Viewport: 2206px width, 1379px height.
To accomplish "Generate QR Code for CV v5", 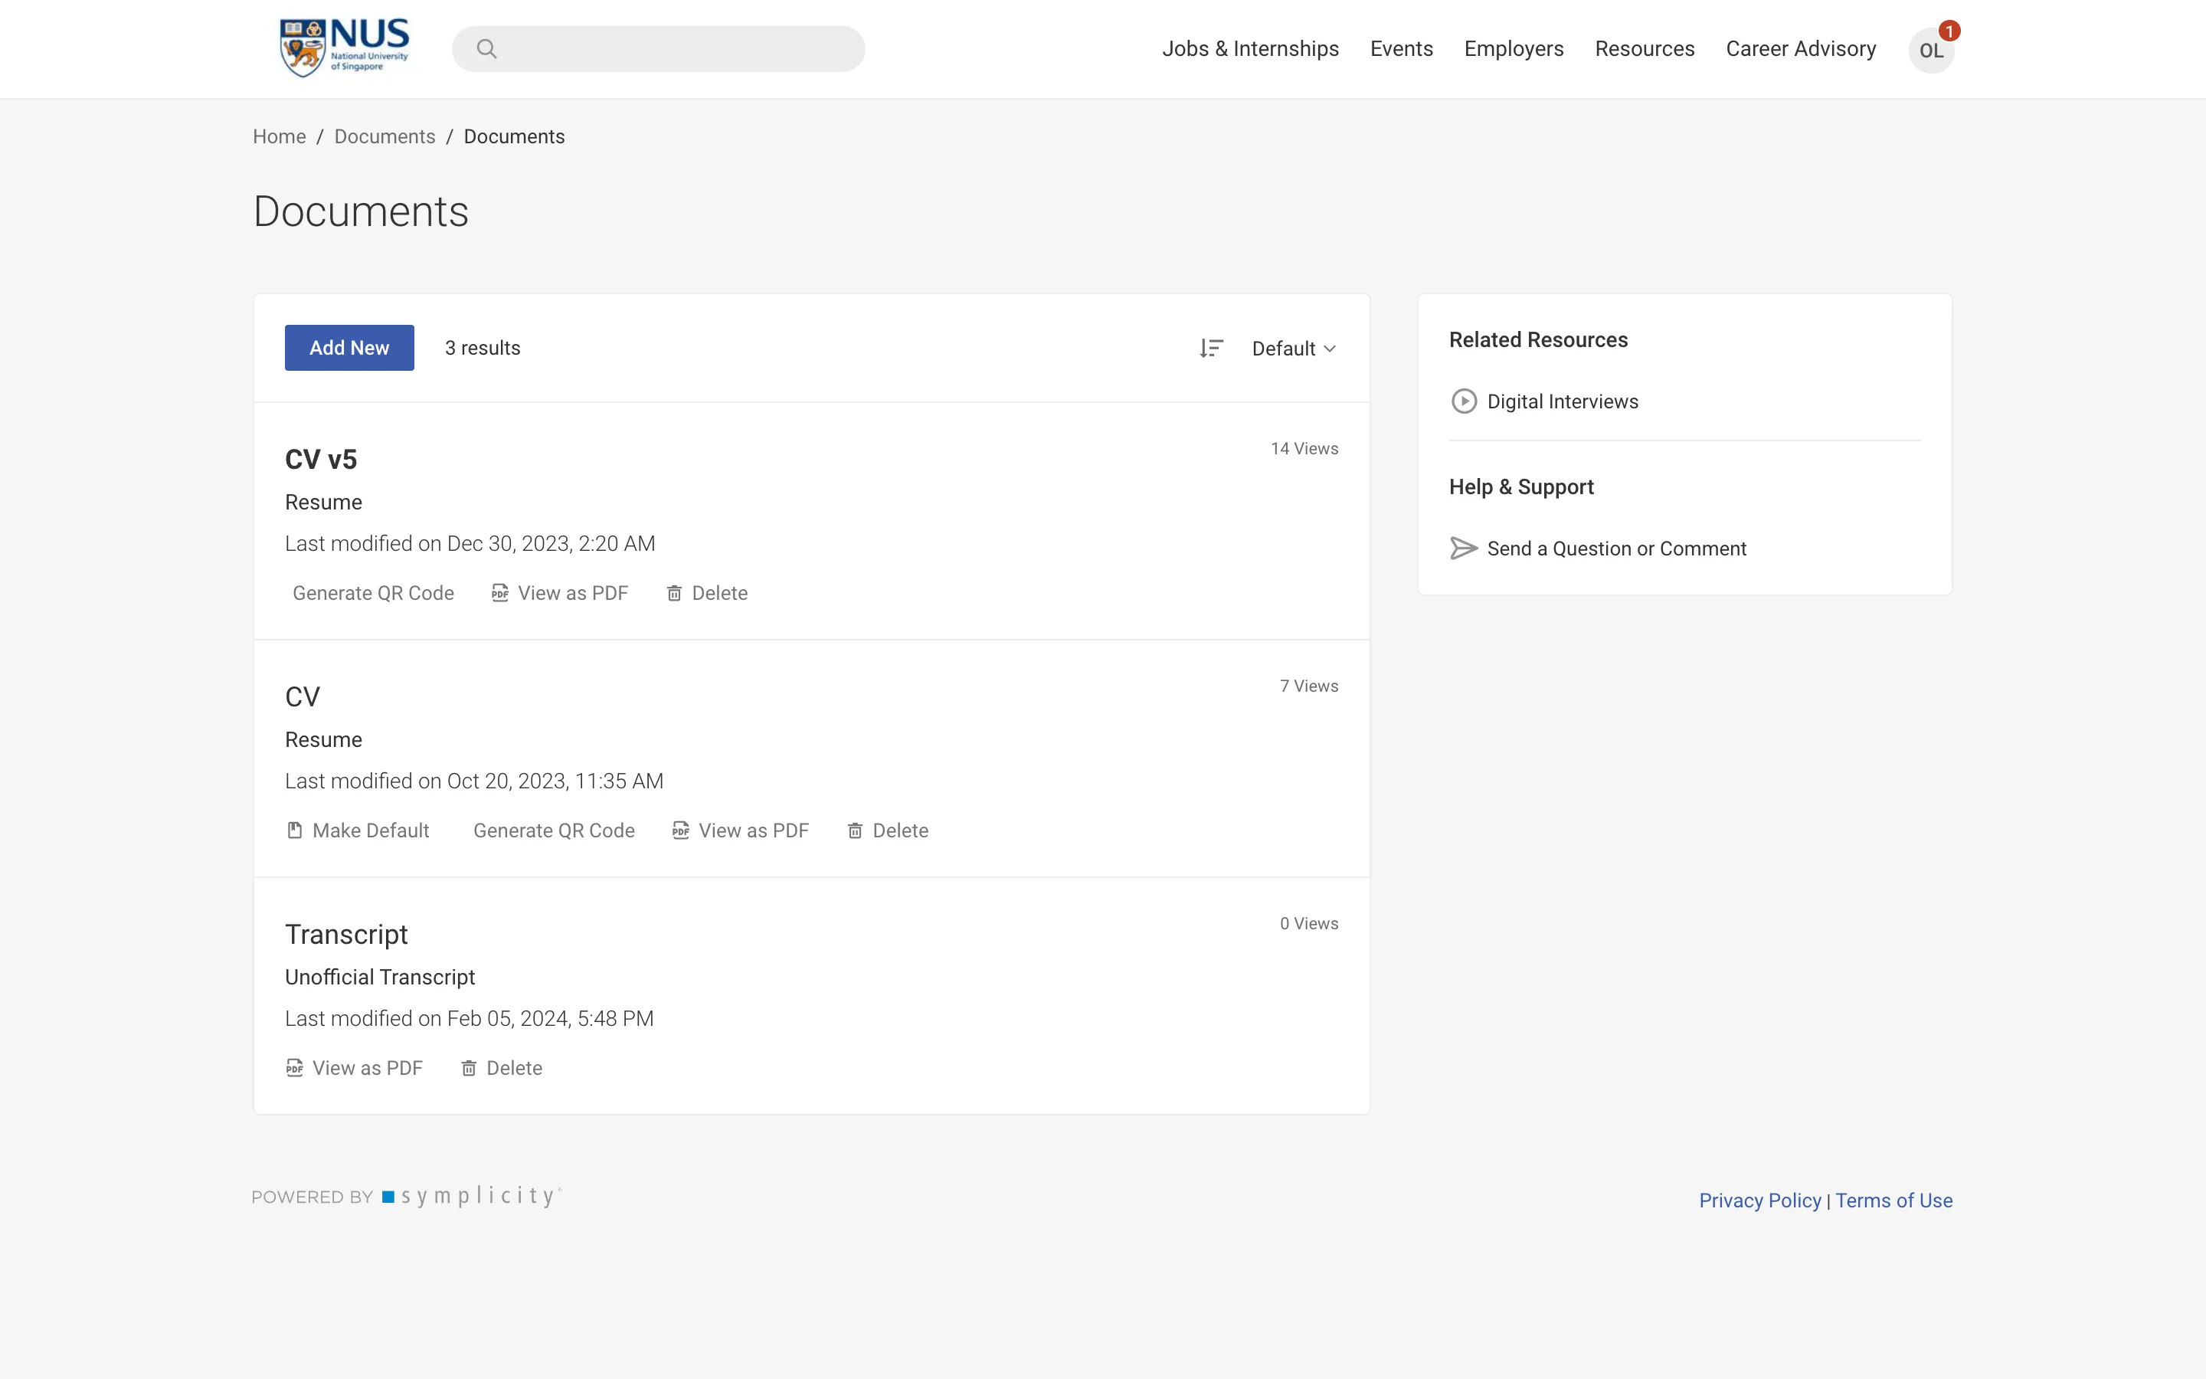I will pos(373,593).
